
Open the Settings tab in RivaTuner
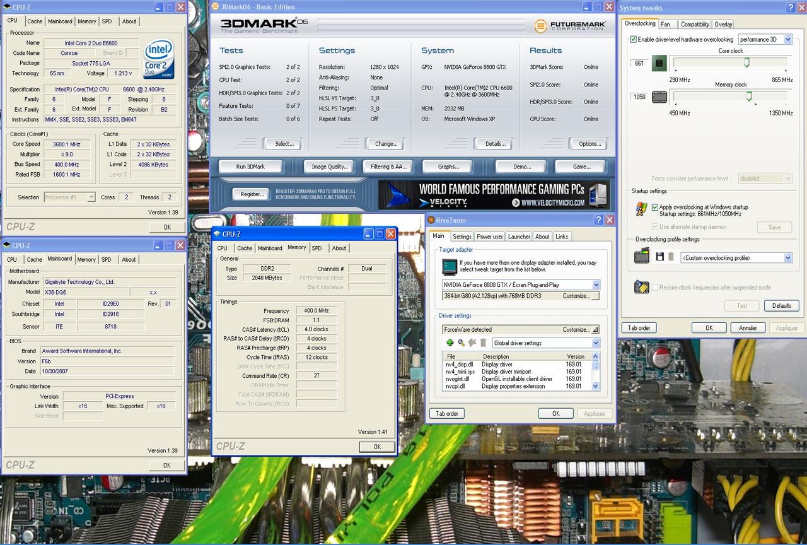coord(462,237)
